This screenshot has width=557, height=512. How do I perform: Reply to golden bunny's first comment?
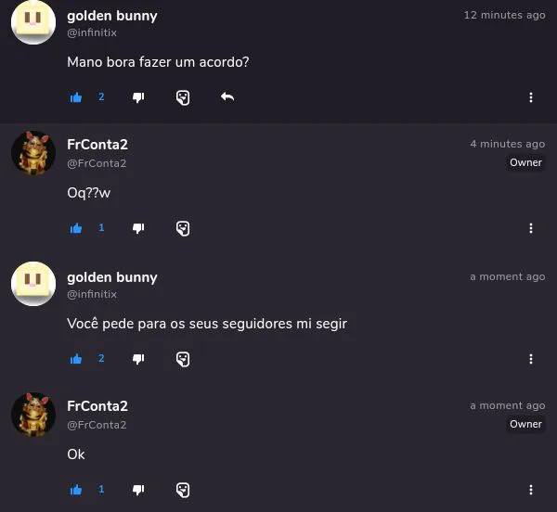(227, 97)
